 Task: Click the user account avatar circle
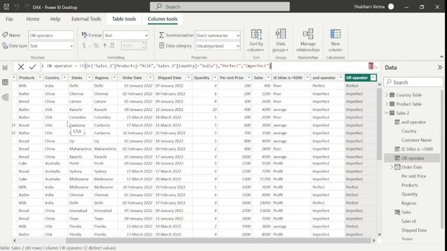point(391,6)
